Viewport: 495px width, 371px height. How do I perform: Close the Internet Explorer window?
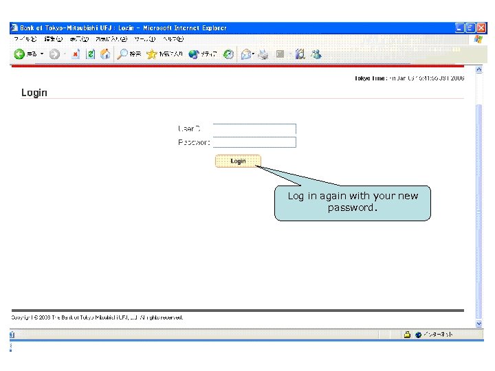pyautogui.click(x=481, y=28)
